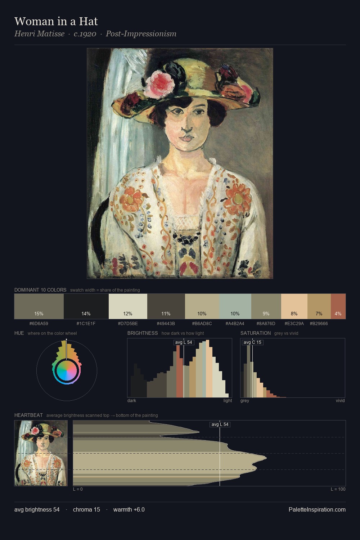Click the 'L = 0' axis label
The image size is (360, 540).
[x=78, y=489]
